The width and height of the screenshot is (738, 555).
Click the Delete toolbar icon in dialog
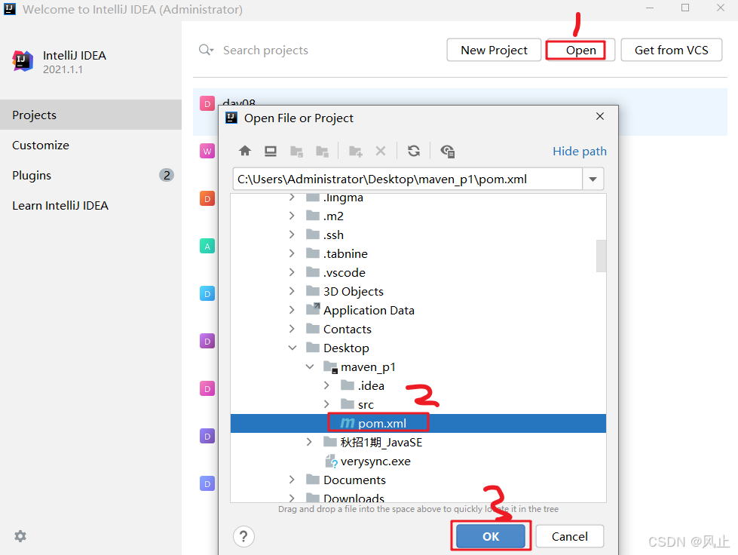click(381, 151)
